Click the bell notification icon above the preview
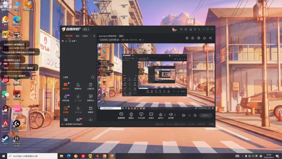282x159 pixels. (204, 38)
